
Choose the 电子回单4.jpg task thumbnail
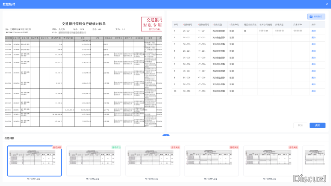(x=212, y=161)
